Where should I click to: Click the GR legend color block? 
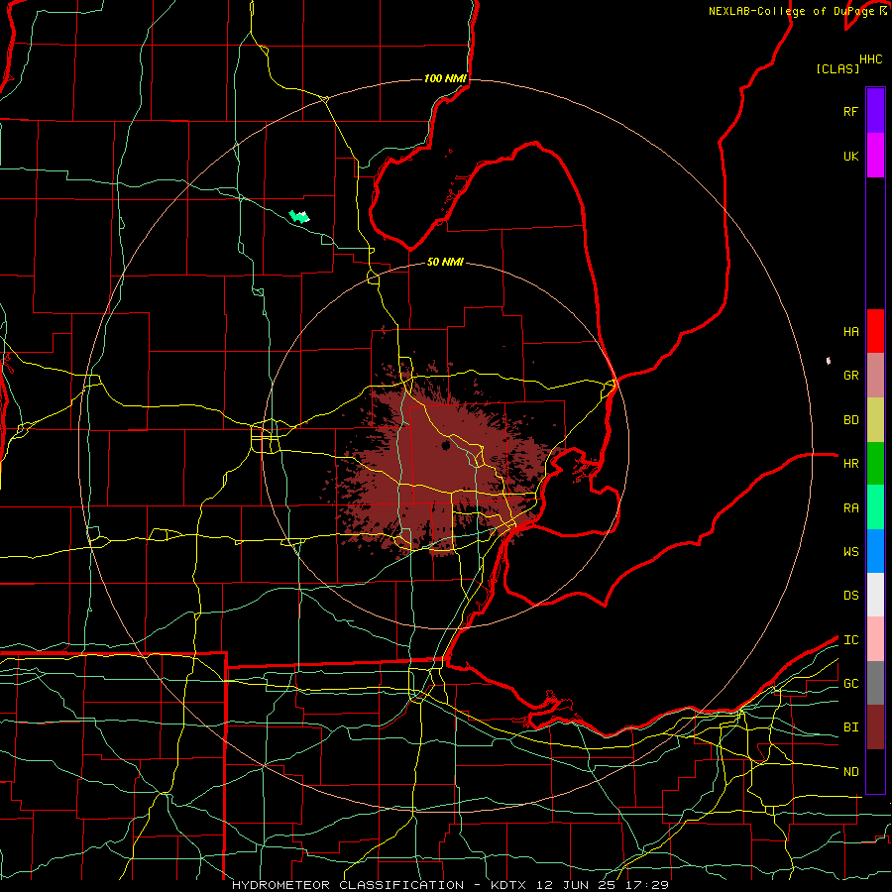875,376
